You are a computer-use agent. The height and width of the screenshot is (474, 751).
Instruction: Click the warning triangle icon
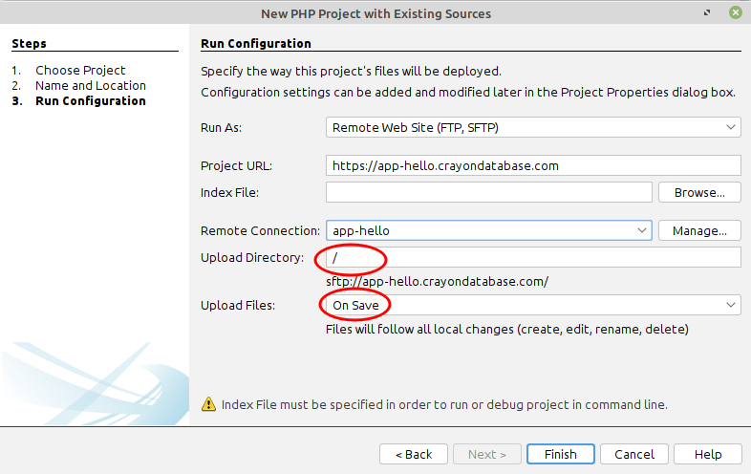click(208, 404)
